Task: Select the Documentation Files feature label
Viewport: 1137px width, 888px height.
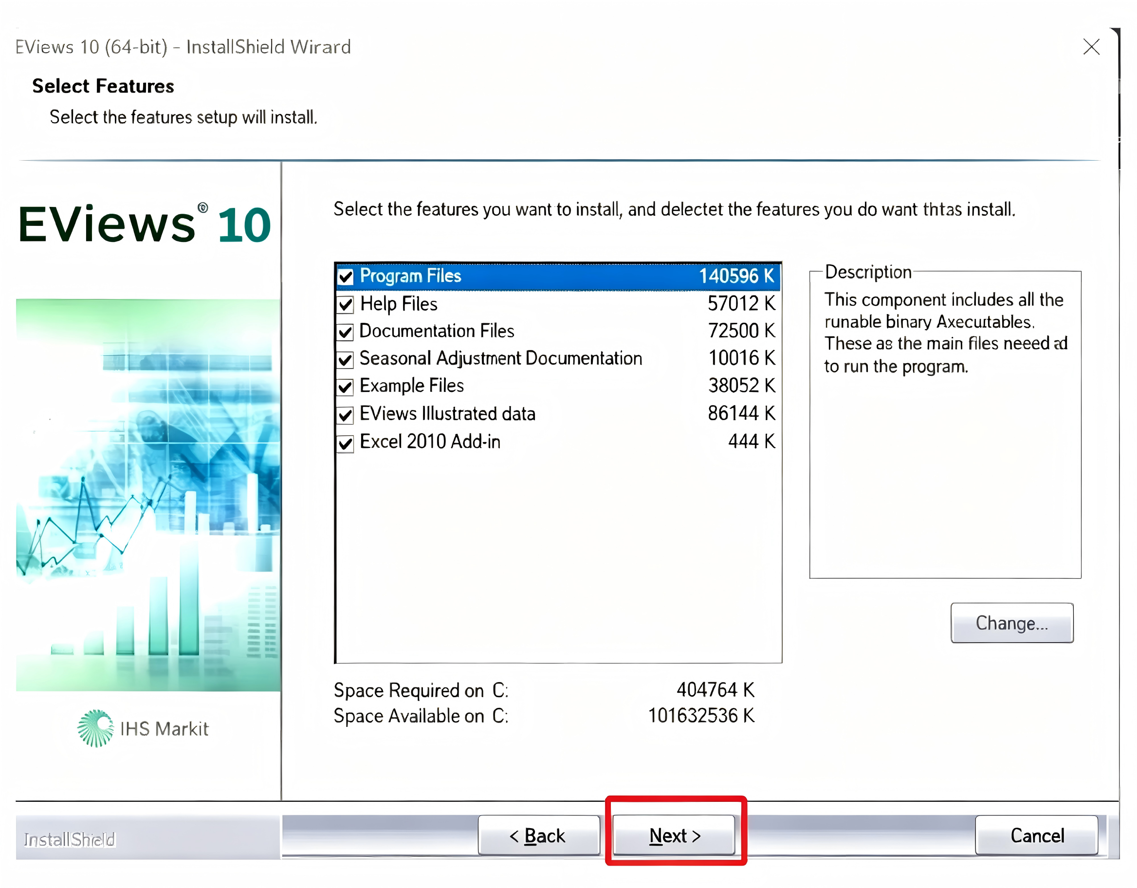Action: click(436, 331)
